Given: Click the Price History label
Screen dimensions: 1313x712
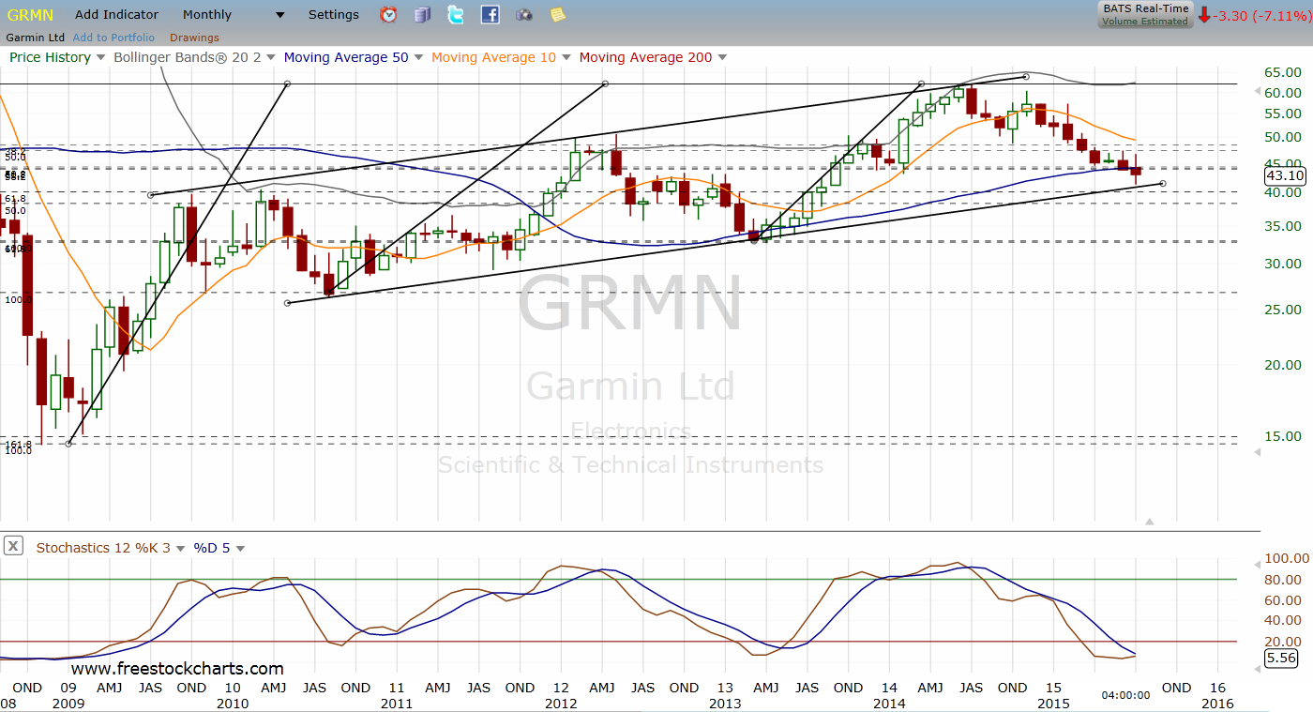Looking at the screenshot, I should pyautogui.click(x=50, y=57).
